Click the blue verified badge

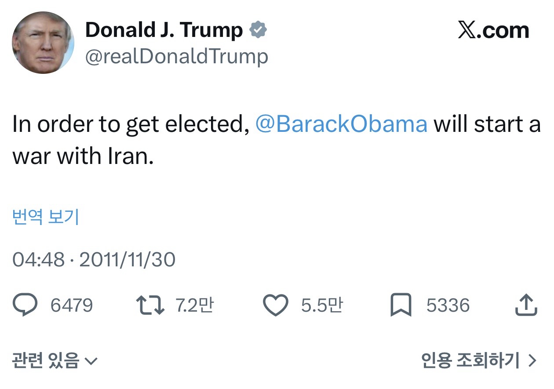pyautogui.click(x=258, y=30)
